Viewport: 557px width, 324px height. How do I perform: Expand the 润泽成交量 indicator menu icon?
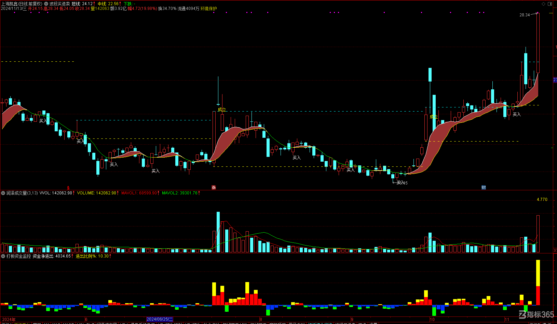point(3,193)
